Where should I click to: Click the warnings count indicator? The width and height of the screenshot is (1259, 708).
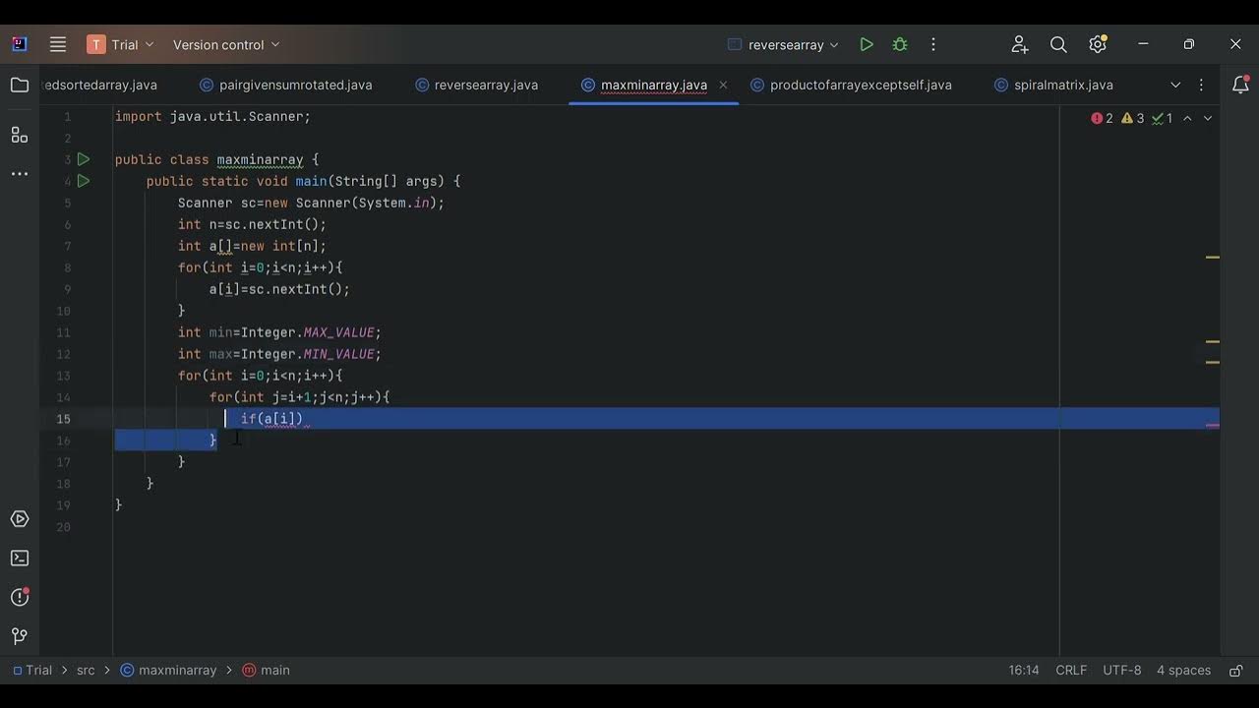click(x=1133, y=118)
